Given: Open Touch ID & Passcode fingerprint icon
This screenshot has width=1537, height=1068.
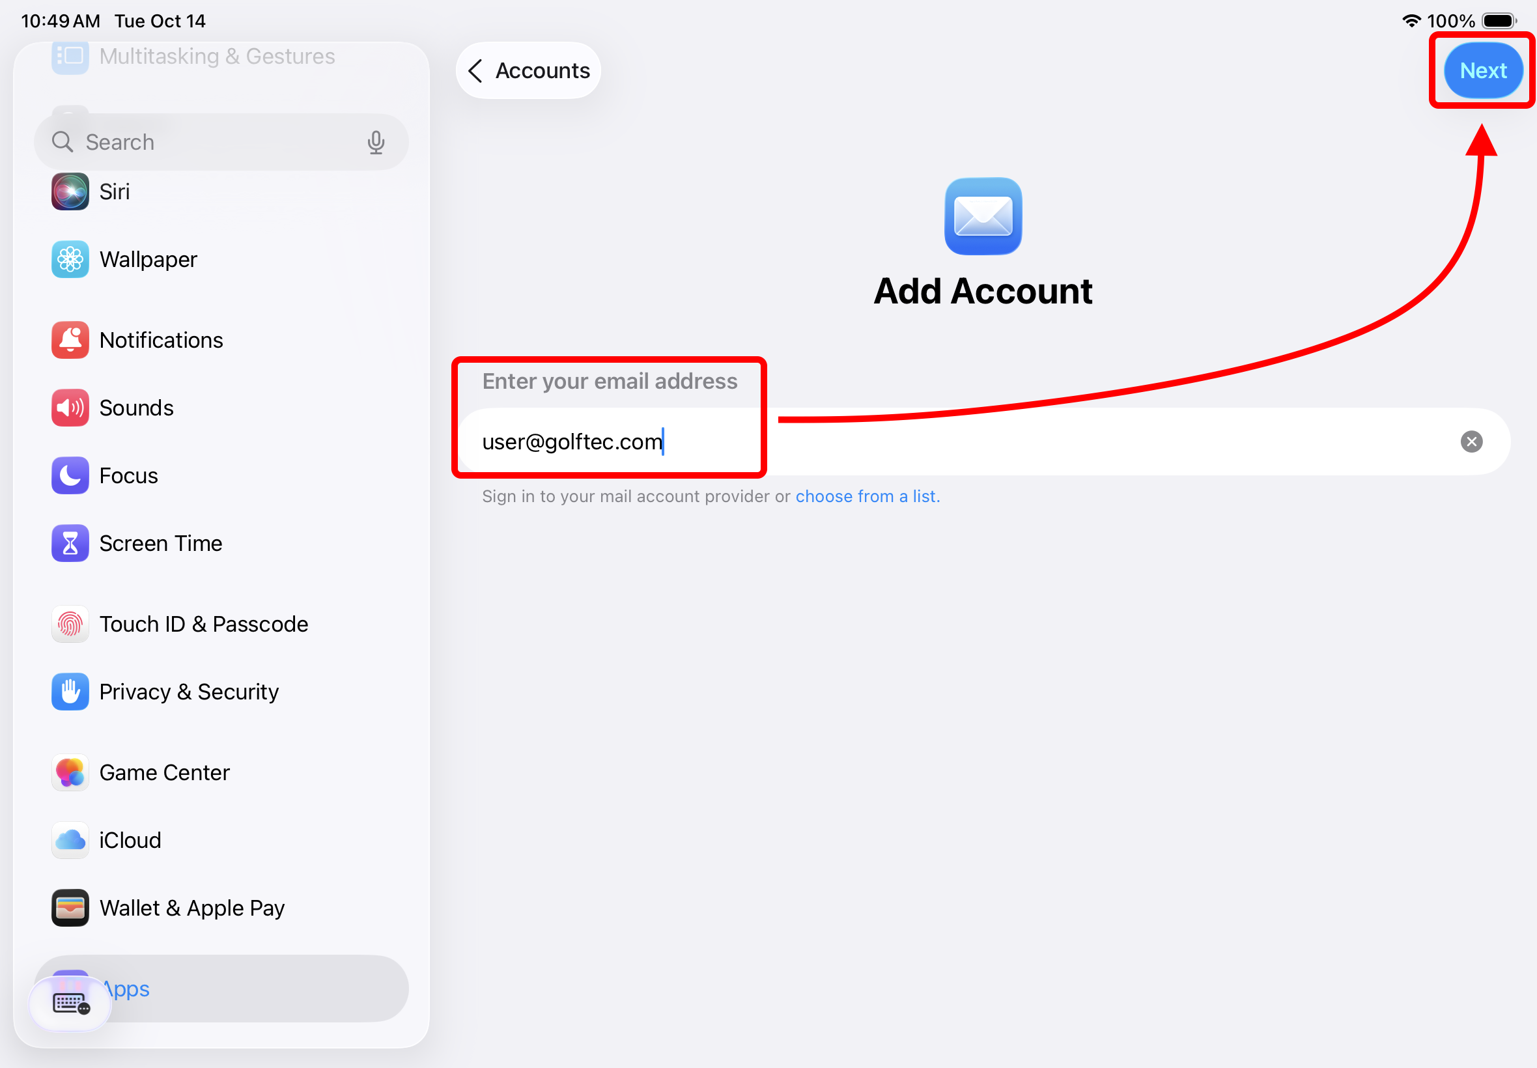Looking at the screenshot, I should [x=70, y=625].
